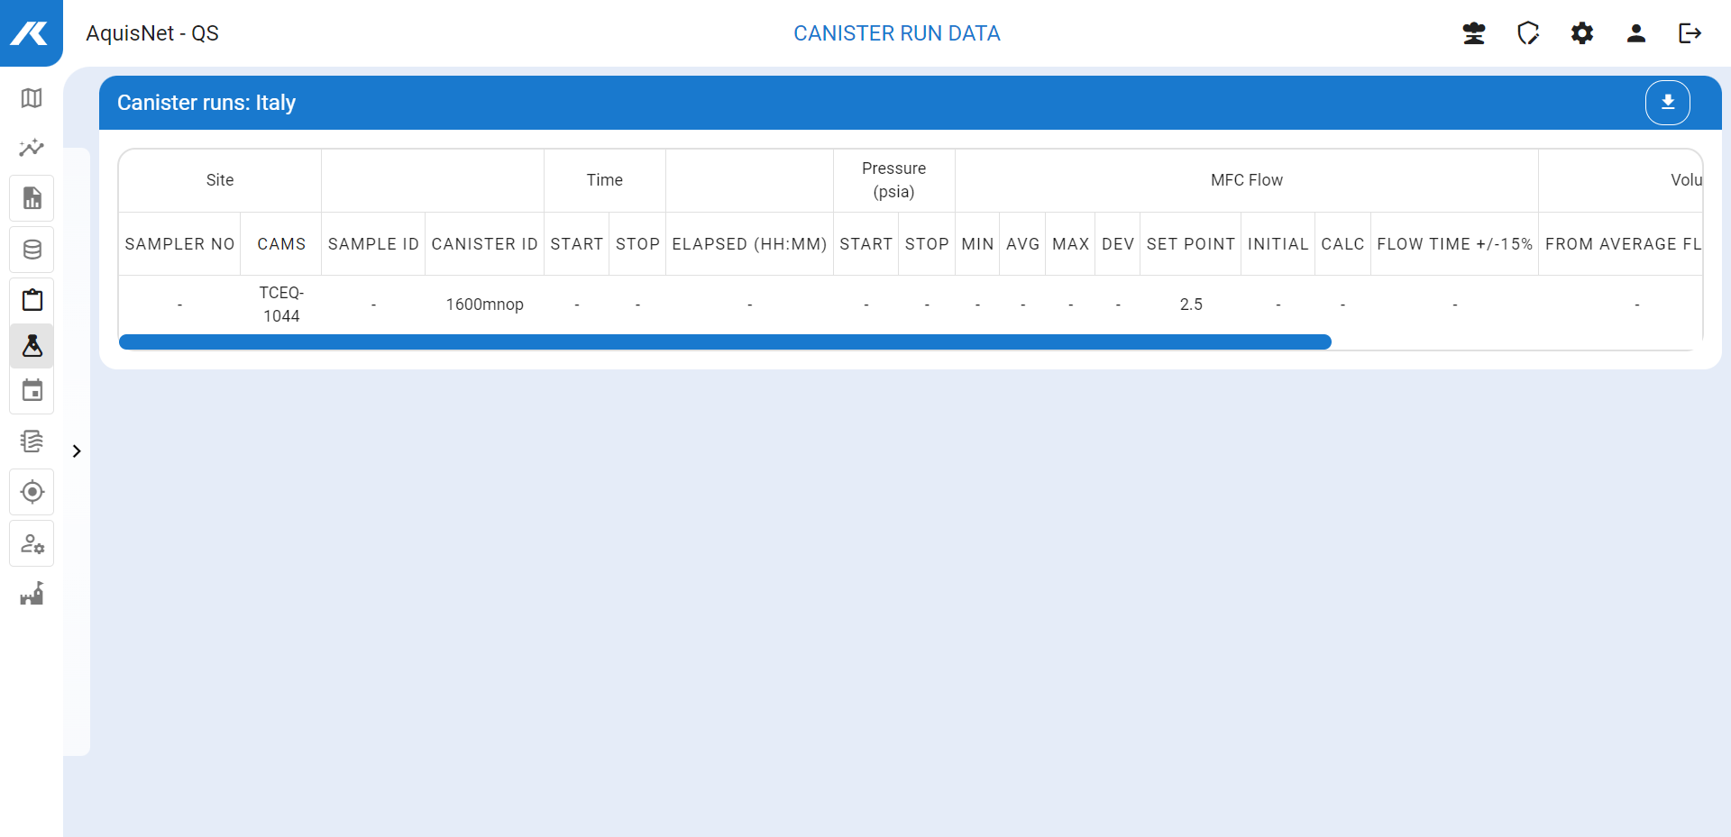Log out using the exit icon
Screen dimensions: 1731x837
coord(1690,33)
